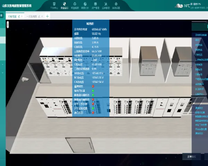Click the CA线电压 value 10342.54 V
Viewport: 208px width, 166px height.
[98, 82]
